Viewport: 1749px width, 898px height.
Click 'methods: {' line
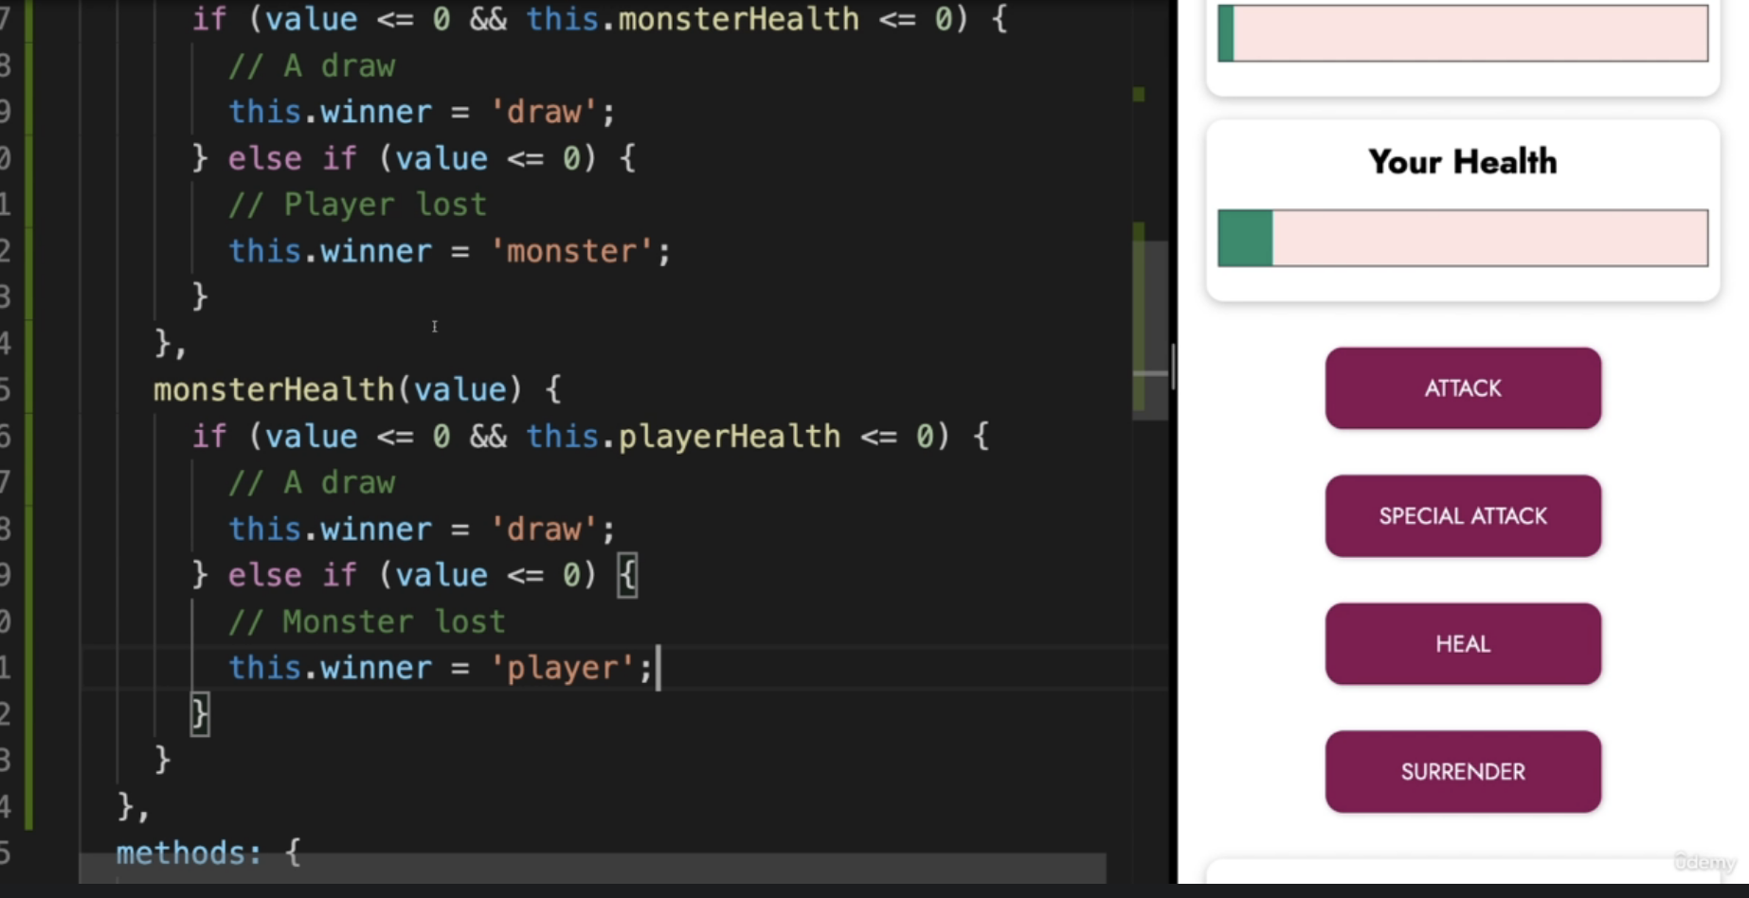pos(208,853)
